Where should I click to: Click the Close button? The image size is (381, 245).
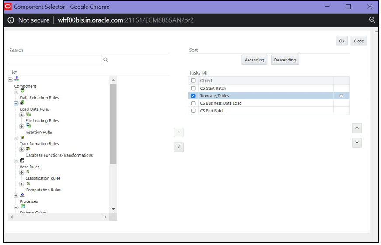point(359,41)
